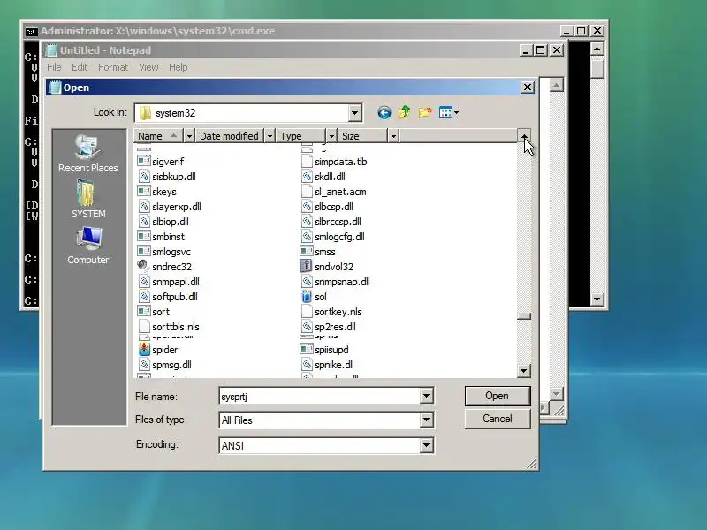Click the softpub.dll file name

coord(174,297)
